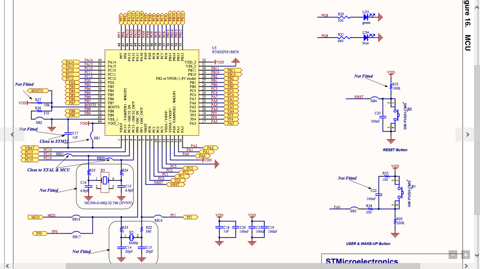The image size is (480, 269).
Task: Click the SB17 solder bridge label
Action: (x=77, y=237)
